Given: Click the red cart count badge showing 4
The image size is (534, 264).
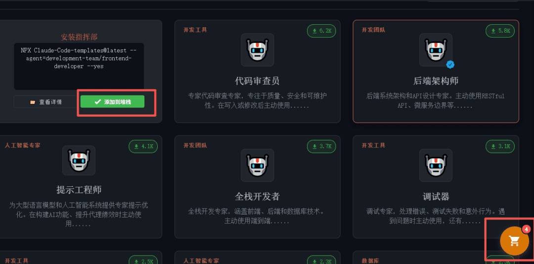Looking at the screenshot, I should 526,229.
